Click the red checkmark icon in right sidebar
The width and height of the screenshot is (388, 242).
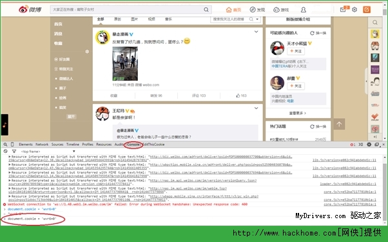click(375, 117)
